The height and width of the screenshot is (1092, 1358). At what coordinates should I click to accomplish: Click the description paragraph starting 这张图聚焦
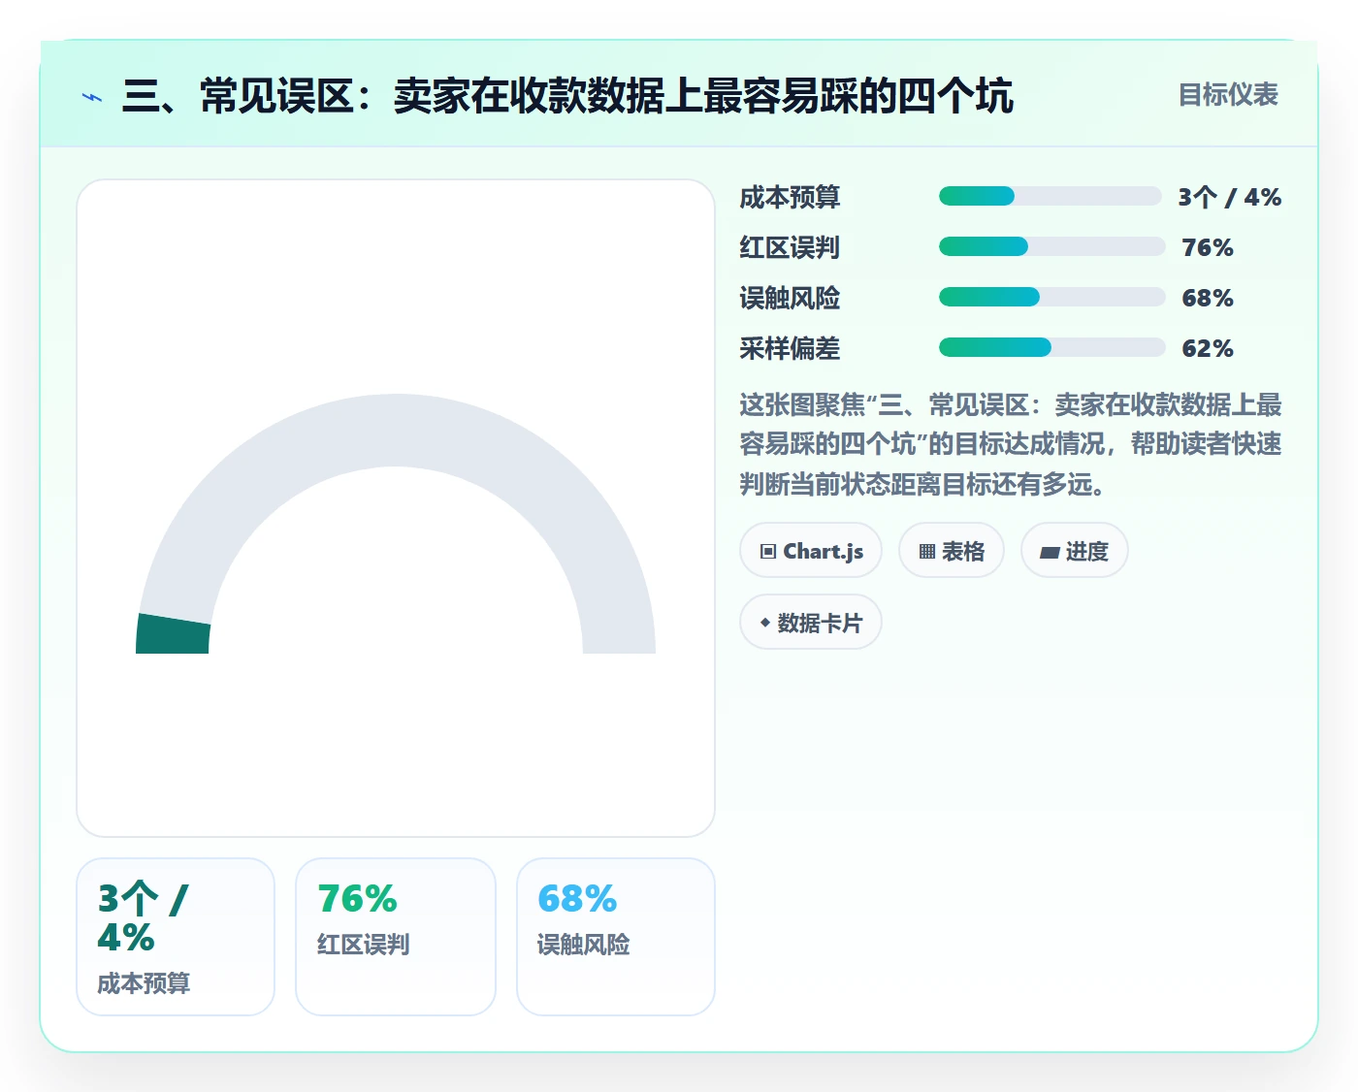point(1011,444)
